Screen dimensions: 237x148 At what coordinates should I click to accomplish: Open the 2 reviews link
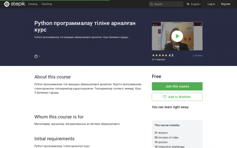coord(197,55)
